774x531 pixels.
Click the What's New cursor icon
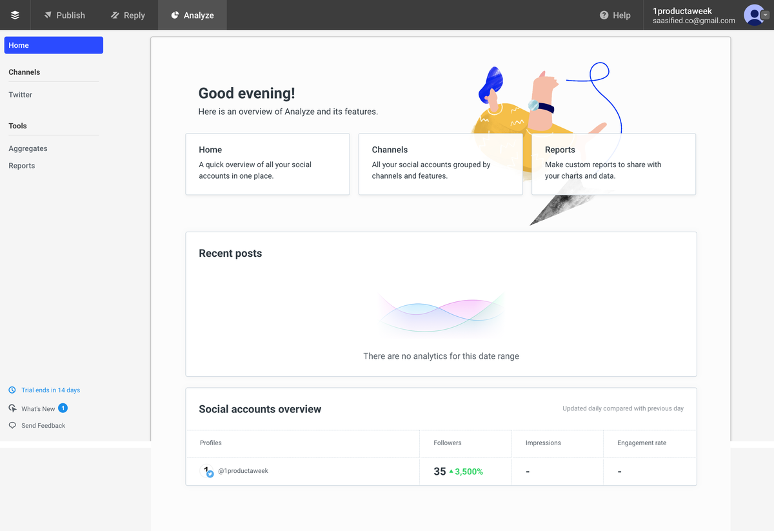click(12, 408)
